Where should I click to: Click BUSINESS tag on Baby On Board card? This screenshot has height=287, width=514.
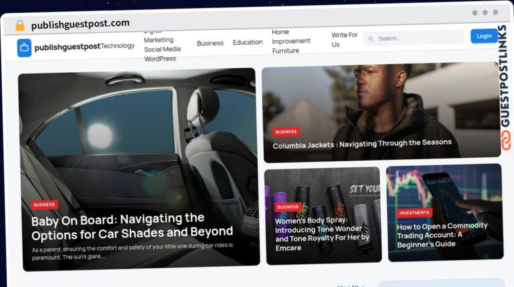[x=44, y=205]
